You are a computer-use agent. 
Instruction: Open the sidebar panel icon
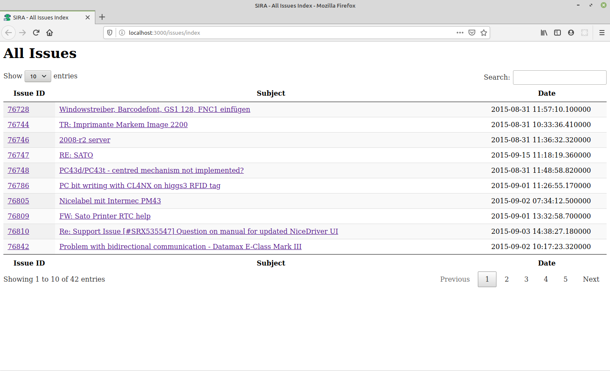(557, 33)
